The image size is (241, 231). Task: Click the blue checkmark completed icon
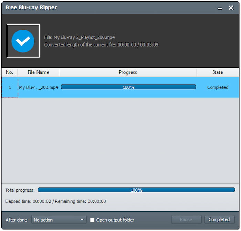[23, 41]
